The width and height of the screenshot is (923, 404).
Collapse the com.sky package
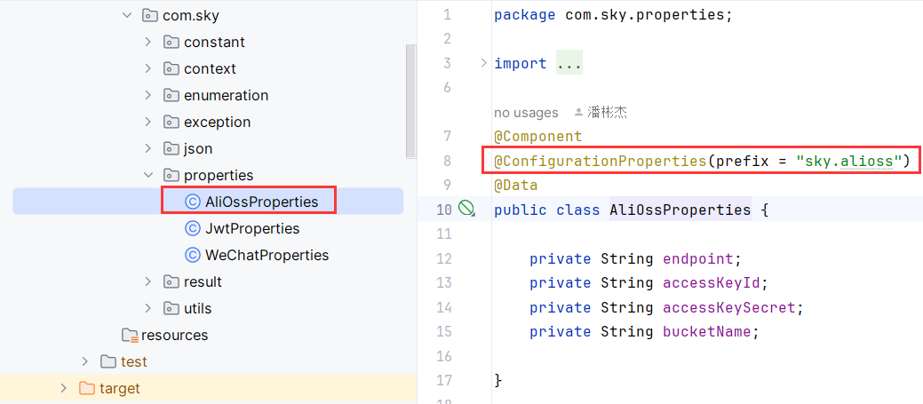126,16
